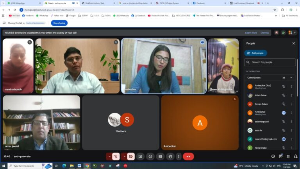The image size is (300, 169).
Task: Open video settings arrow beside camera
Action: coord(124,156)
